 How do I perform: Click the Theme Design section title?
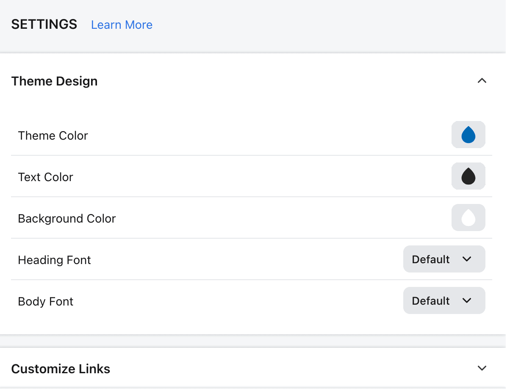point(54,81)
